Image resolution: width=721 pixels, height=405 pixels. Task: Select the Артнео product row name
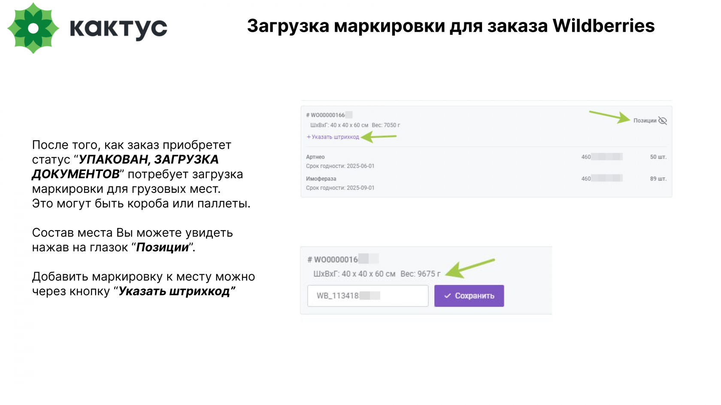315,157
